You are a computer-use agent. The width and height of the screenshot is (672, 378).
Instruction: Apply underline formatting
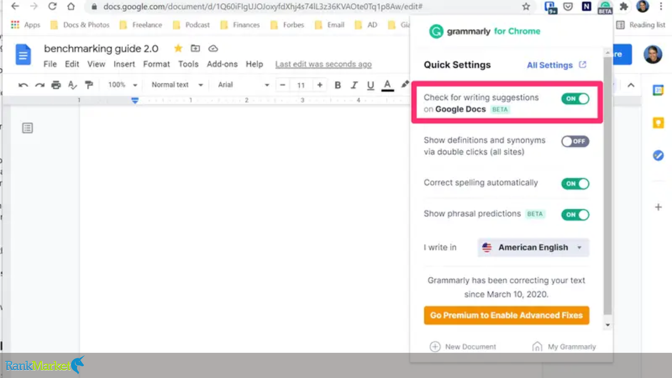(x=371, y=85)
